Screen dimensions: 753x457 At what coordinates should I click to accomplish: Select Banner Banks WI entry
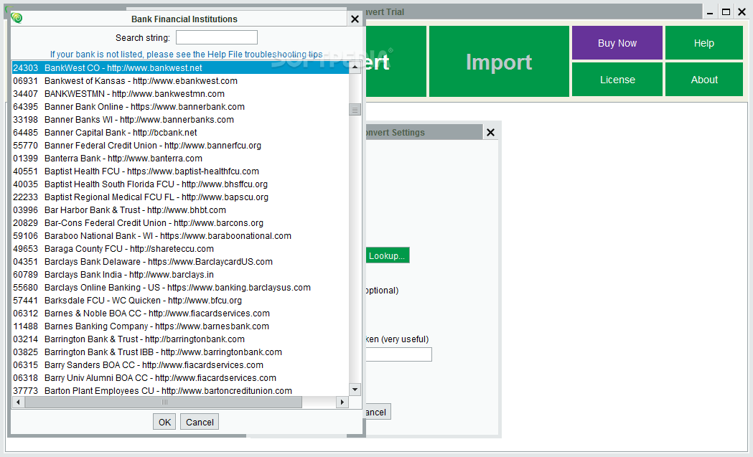[181, 120]
